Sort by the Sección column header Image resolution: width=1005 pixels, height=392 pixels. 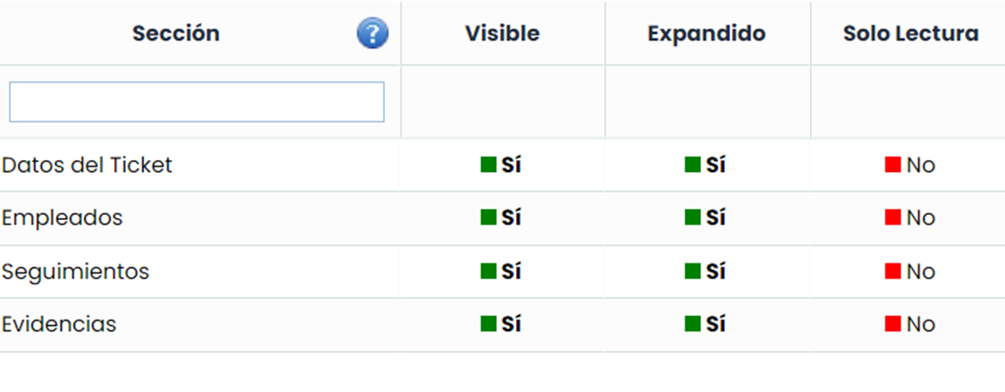(176, 34)
